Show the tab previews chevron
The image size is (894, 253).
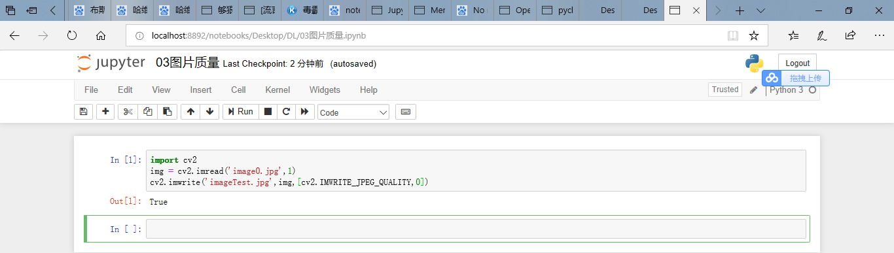coord(760,10)
